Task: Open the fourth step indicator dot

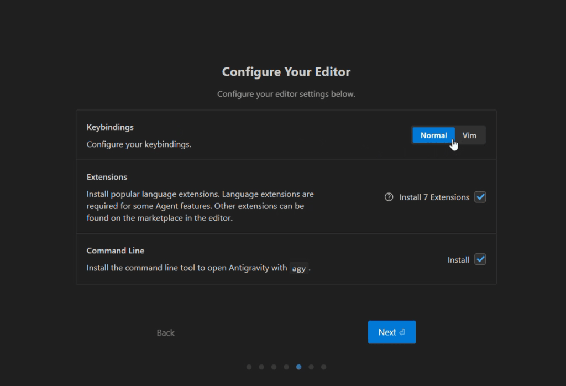Action: click(x=286, y=367)
